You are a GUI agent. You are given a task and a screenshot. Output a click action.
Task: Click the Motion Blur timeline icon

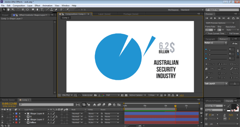pos(104,105)
